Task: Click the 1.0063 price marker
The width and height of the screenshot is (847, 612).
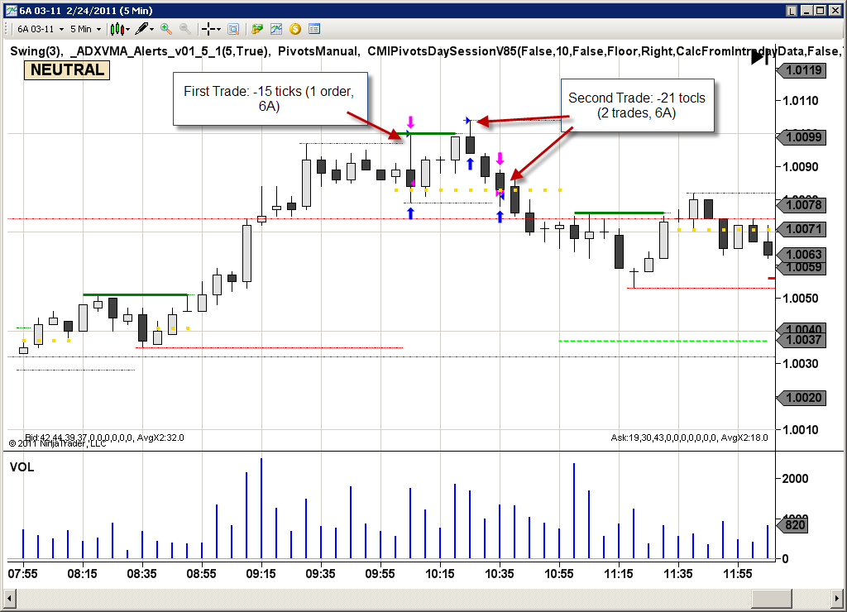Action: (x=802, y=255)
